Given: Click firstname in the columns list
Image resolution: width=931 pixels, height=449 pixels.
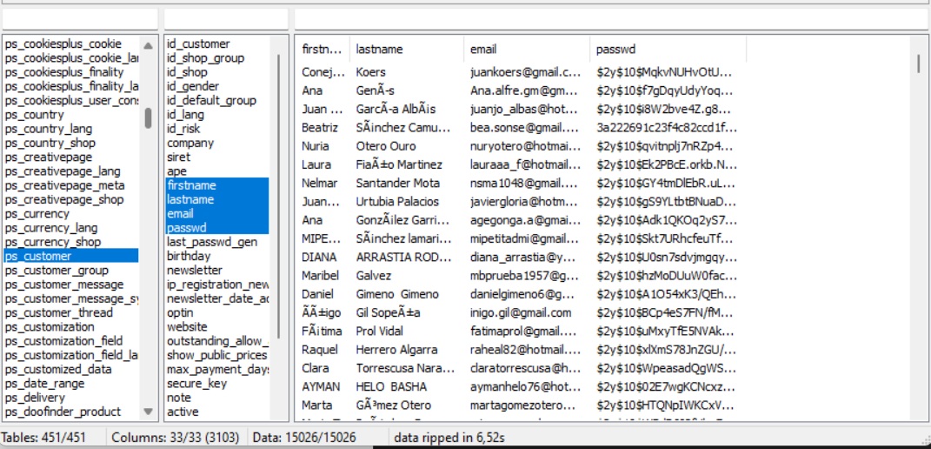Looking at the screenshot, I should 216,185.
